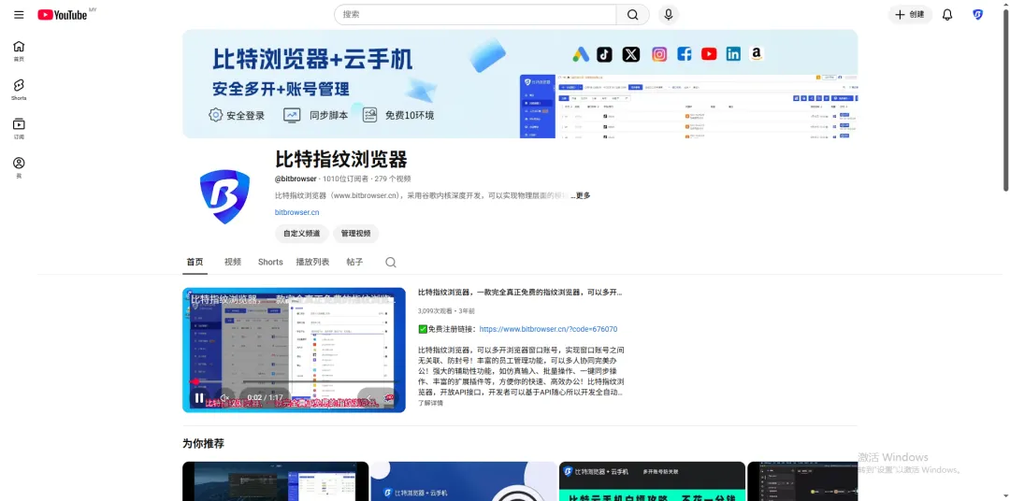1010x501 pixels.
Task: Switch to the Shorts channel tab
Action: 270,262
